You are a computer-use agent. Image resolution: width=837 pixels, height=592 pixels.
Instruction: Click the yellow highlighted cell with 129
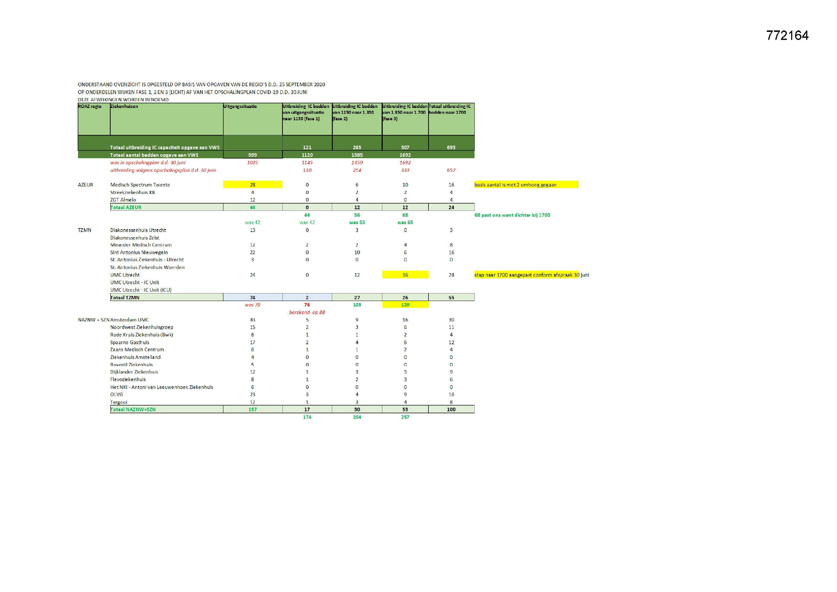click(405, 305)
